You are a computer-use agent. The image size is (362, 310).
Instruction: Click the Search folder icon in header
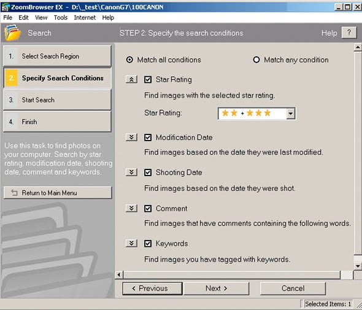pyautogui.click(x=12, y=33)
